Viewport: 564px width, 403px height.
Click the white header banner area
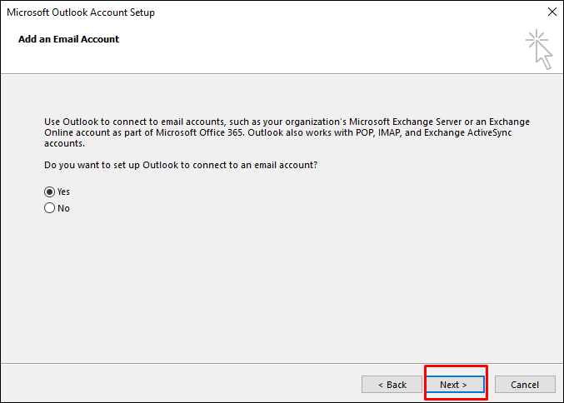(292, 54)
